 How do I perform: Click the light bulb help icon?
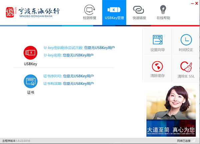[163, 10]
